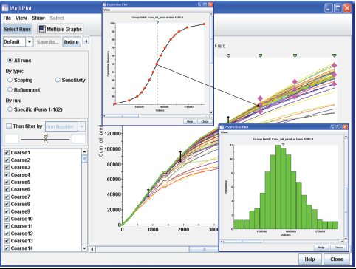356x269 pixels.
Task: Click the upward arrow of the runs list scrollbar
Action: pos(84,151)
